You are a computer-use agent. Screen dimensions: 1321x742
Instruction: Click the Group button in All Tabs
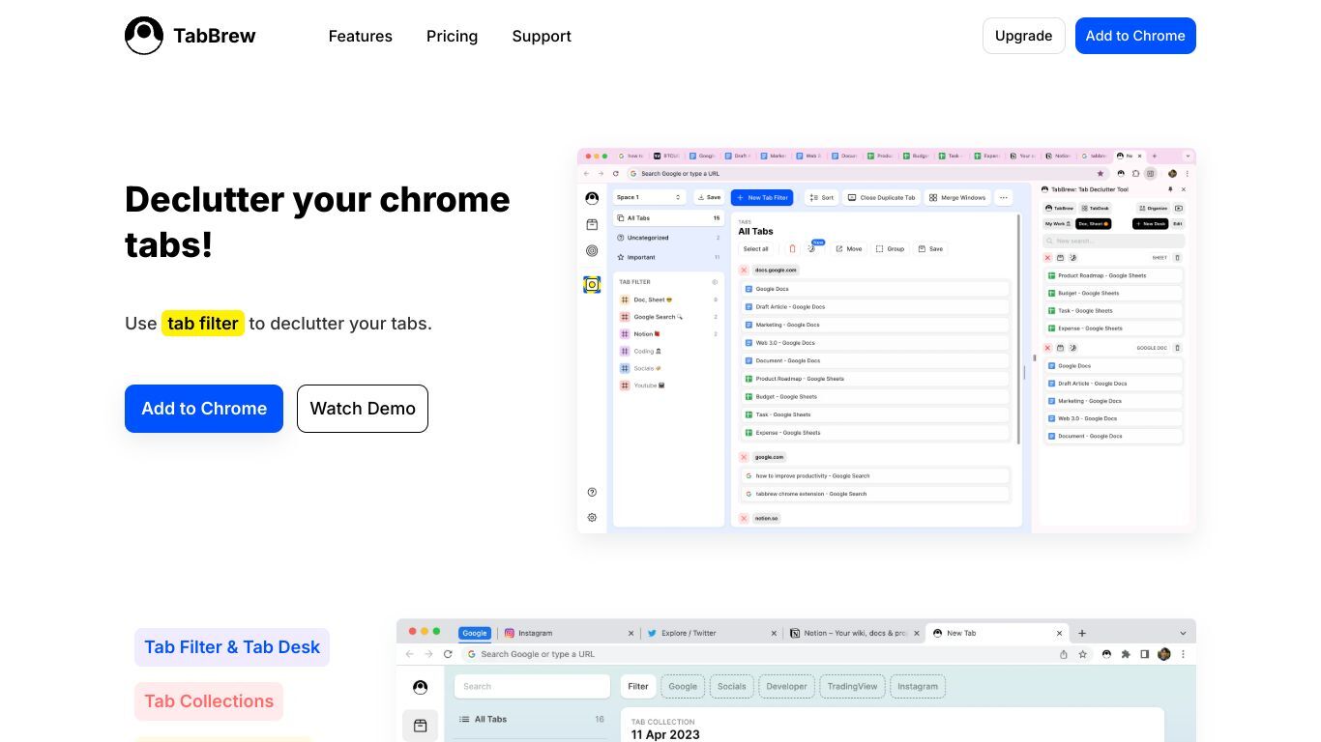890,249
